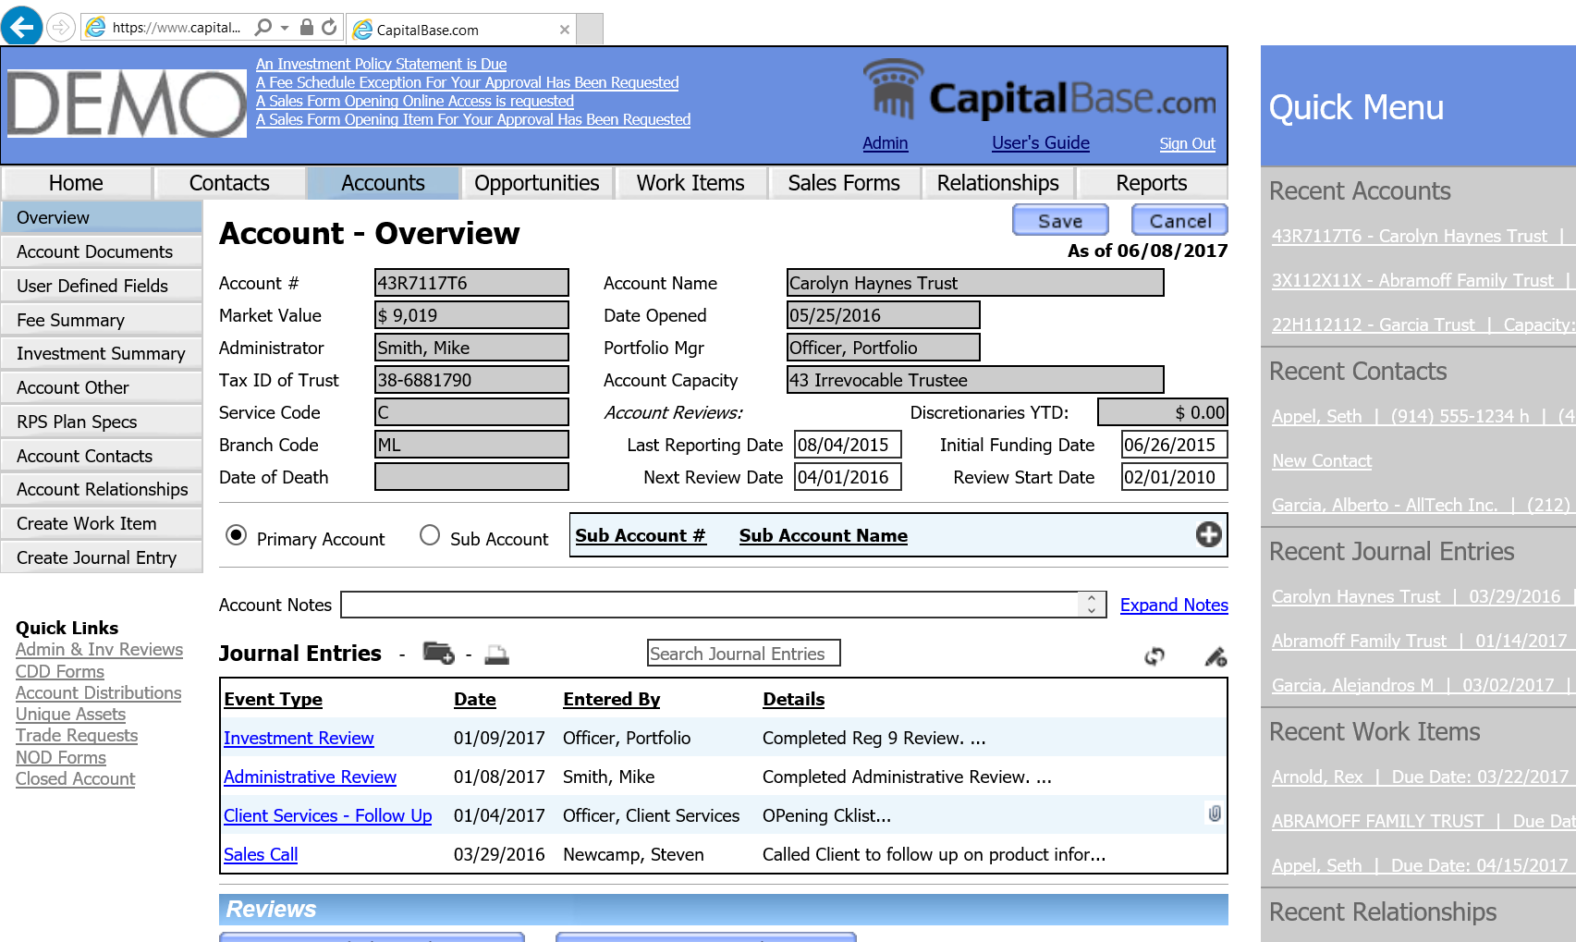Click the plus icon to add a Sub Account
The image size is (1576, 942).
(1208, 534)
